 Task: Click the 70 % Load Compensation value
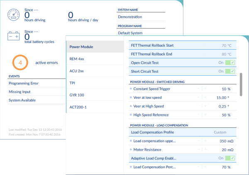click(x=226, y=167)
